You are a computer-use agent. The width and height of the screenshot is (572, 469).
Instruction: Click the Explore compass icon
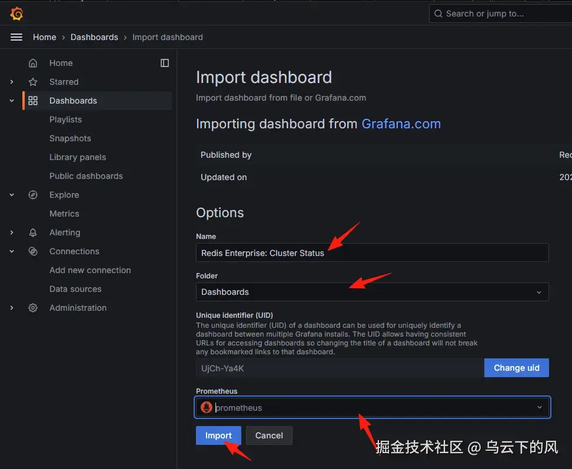point(33,195)
